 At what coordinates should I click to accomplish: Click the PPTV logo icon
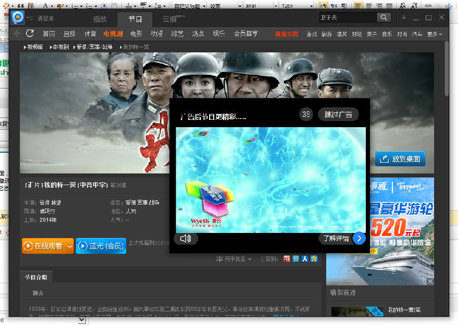pyautogui.click(x=18, y=18)
